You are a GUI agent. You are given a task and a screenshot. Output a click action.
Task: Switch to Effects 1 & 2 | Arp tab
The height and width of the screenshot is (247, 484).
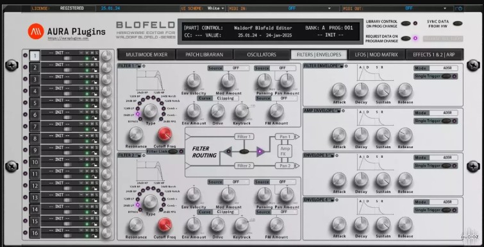(435, 55)
